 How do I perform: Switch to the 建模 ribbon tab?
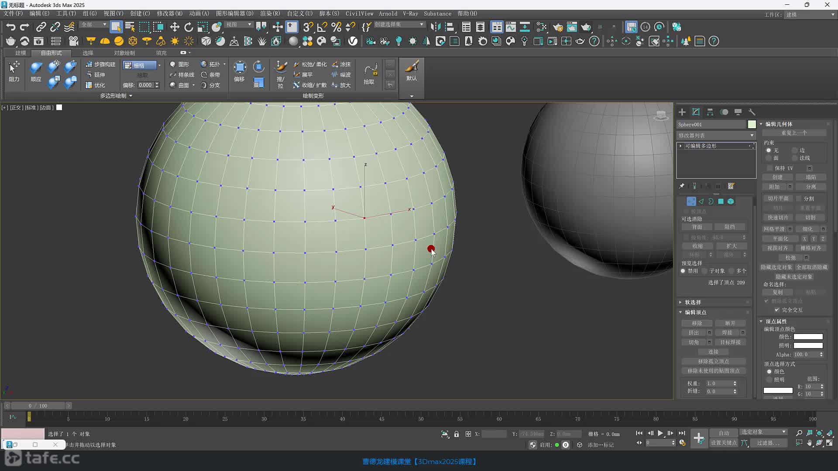point(21,53)
